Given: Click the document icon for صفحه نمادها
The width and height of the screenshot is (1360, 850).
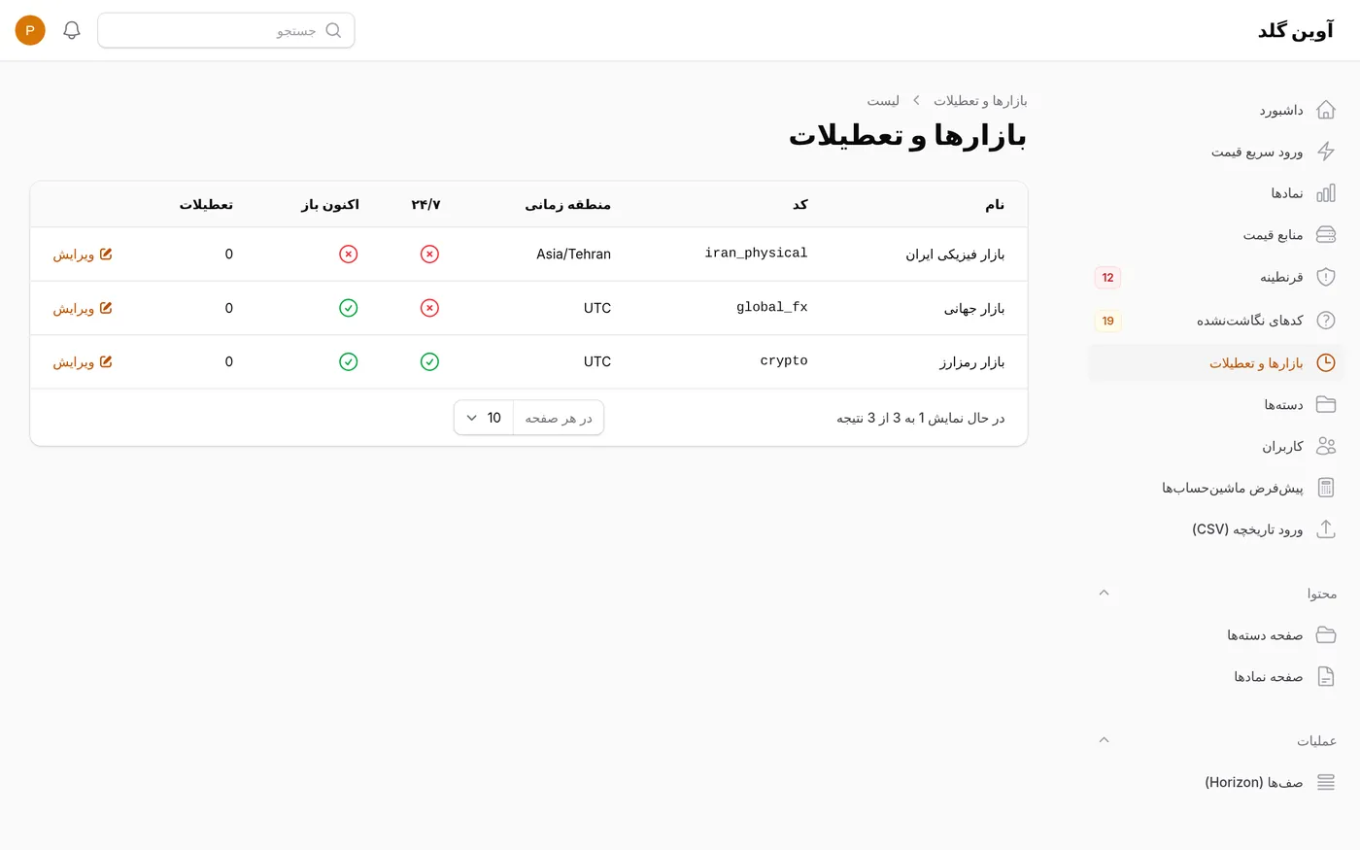Looking at the screenshot, I should [1326, 676].
